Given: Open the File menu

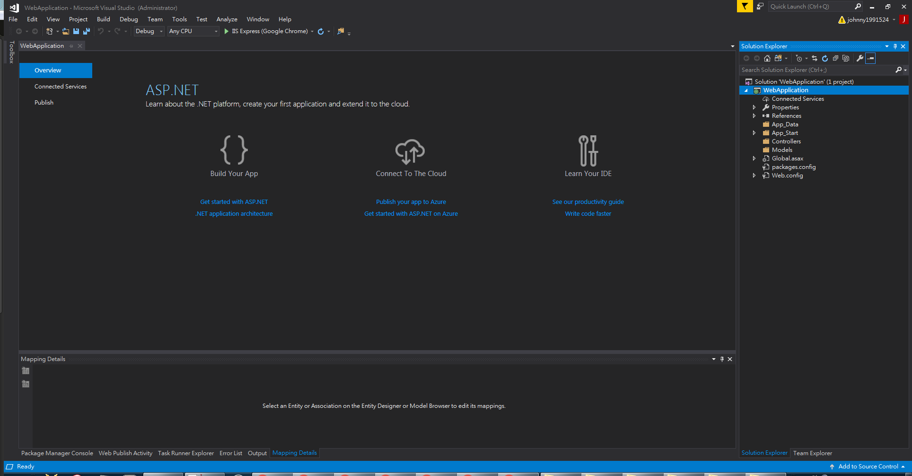Looking at the screenshot, I should click(13, 19).
